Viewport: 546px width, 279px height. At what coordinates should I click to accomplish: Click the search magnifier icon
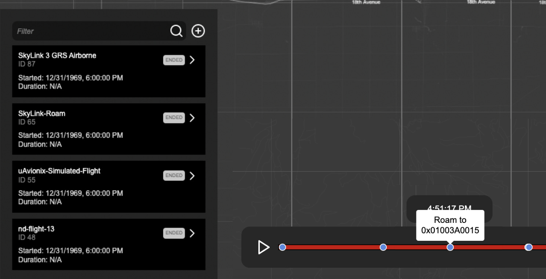[176, 31]
